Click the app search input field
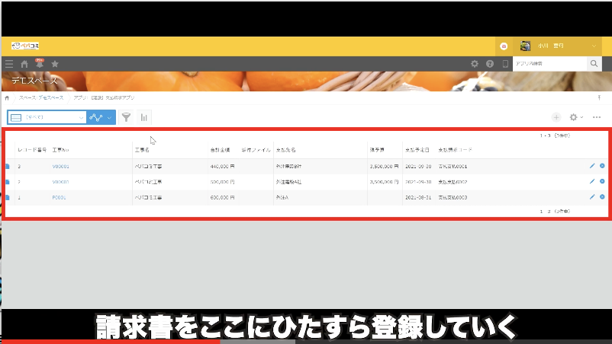Screen dimensions: 612x344 549,65
